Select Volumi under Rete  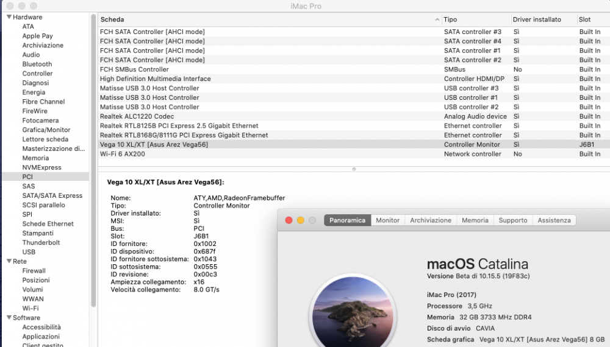[32, 289]
